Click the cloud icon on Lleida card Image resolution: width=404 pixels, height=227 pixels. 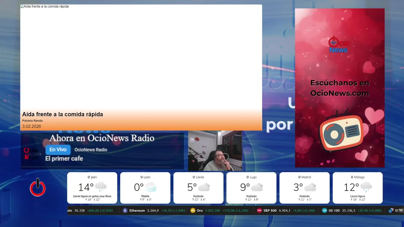tap(204, 187)
